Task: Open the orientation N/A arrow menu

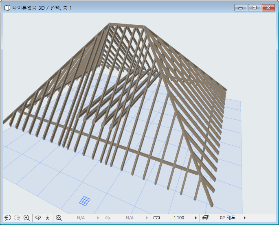Action: coord(147,218)
